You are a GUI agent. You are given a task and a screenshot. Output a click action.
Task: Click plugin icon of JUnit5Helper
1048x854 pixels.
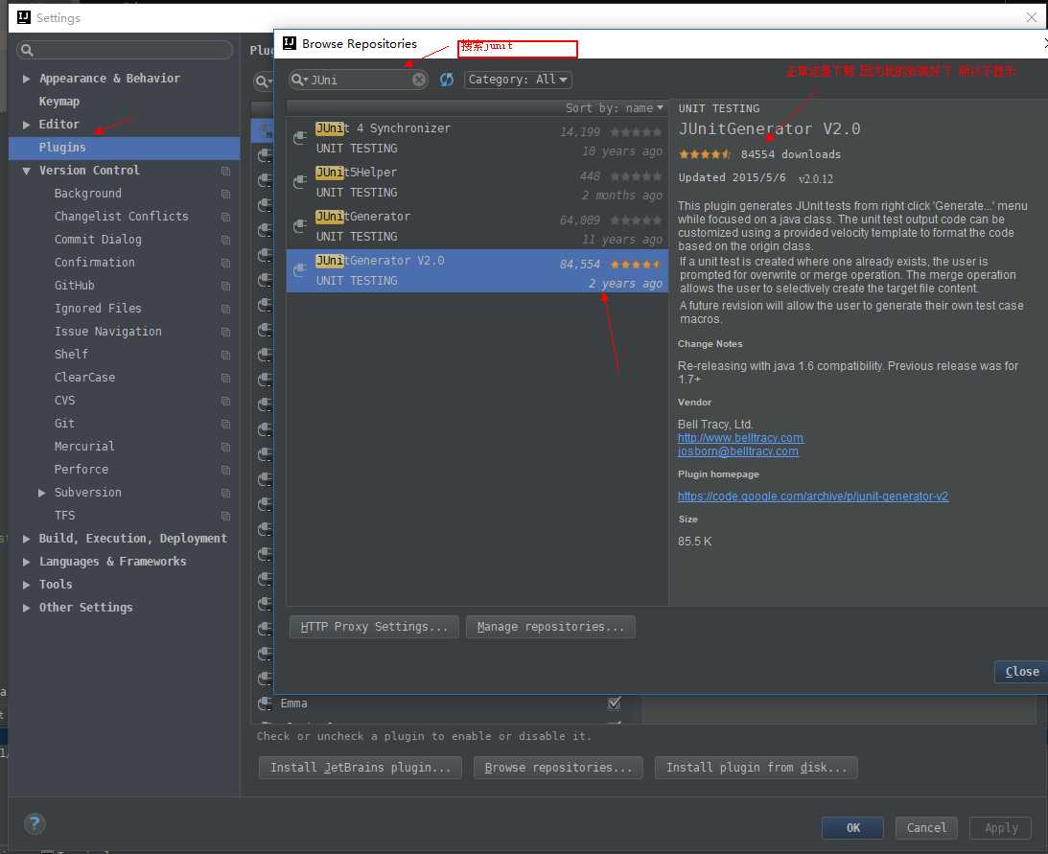pos(300,182)
